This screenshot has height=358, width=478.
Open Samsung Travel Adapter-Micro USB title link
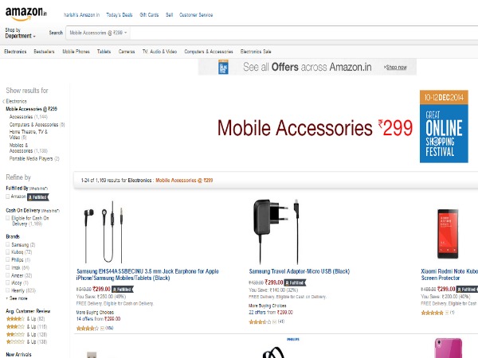coord(299,271)
